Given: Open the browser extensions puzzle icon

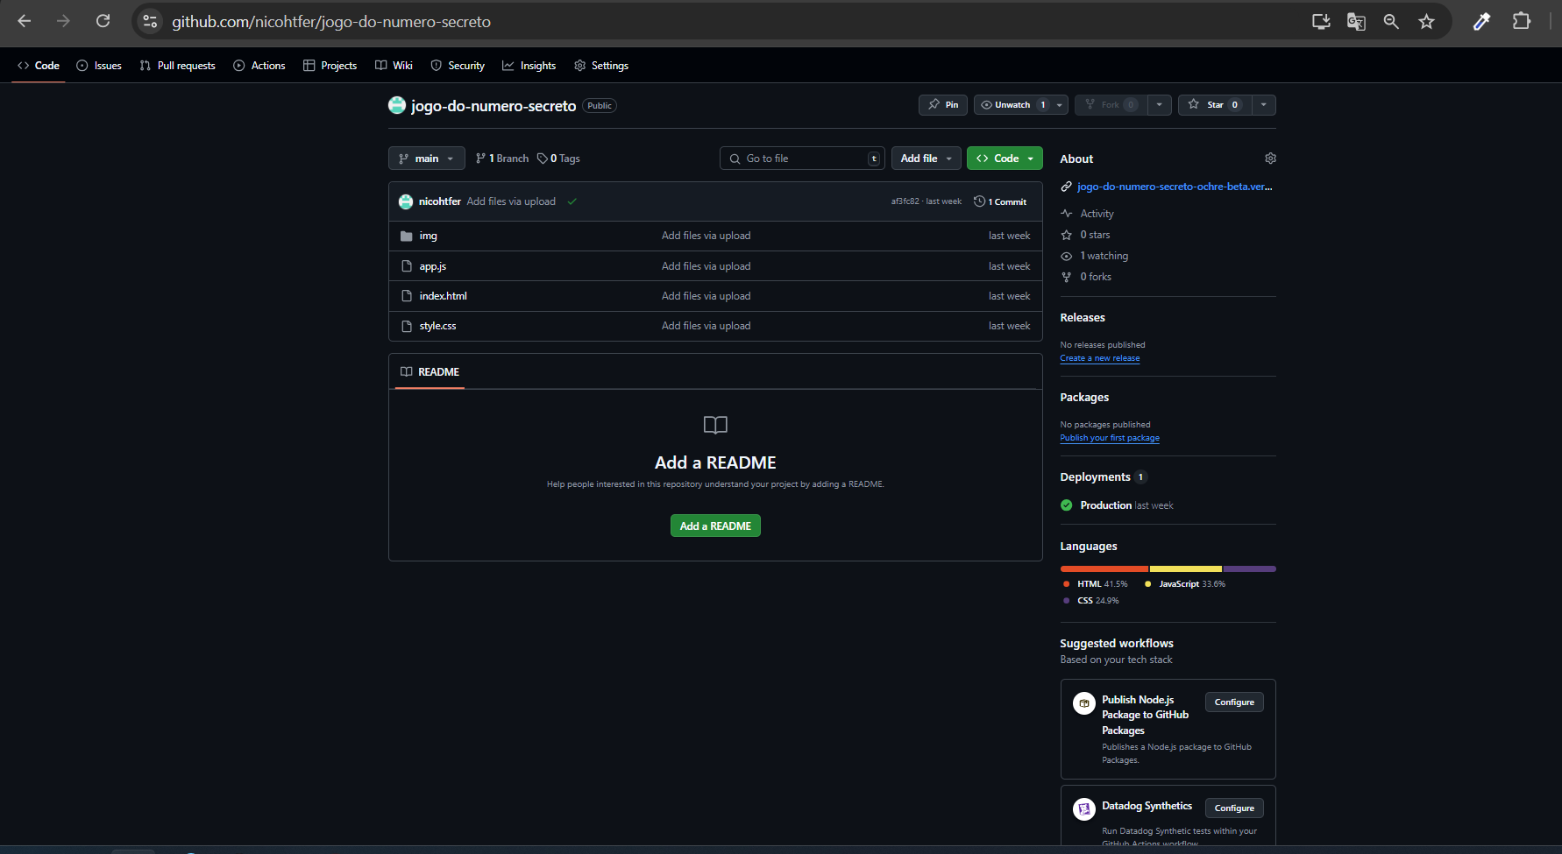Looking at the screenshot, I should (1522, 21).
